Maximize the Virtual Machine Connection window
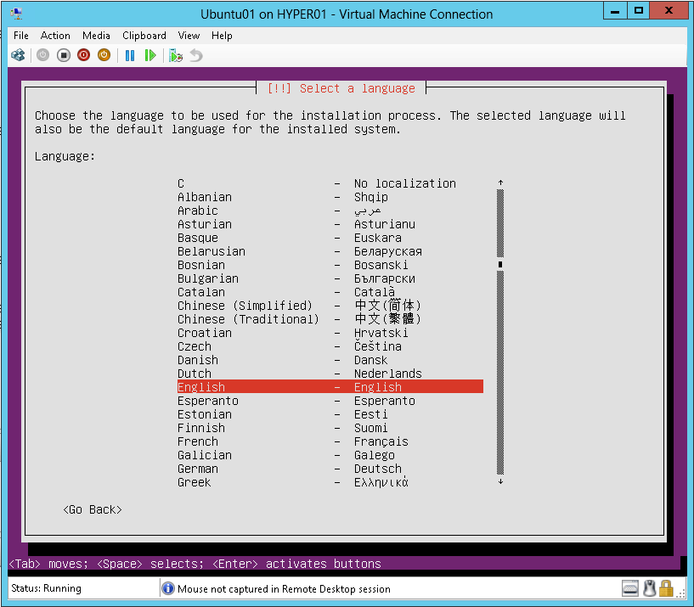The height and width of the screenshot is (607, 694). [x=638, y=11]
